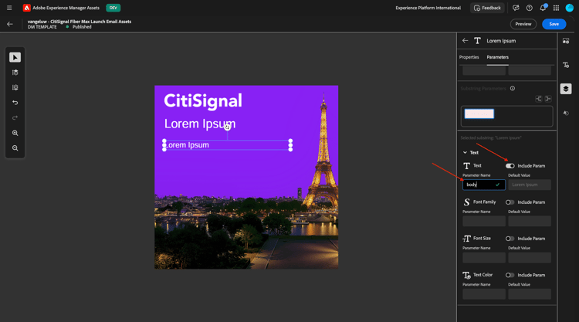This screenshot has width=579, height=322.
Task: Enable Text Color Include Param toggle
Action: point(510,275)
